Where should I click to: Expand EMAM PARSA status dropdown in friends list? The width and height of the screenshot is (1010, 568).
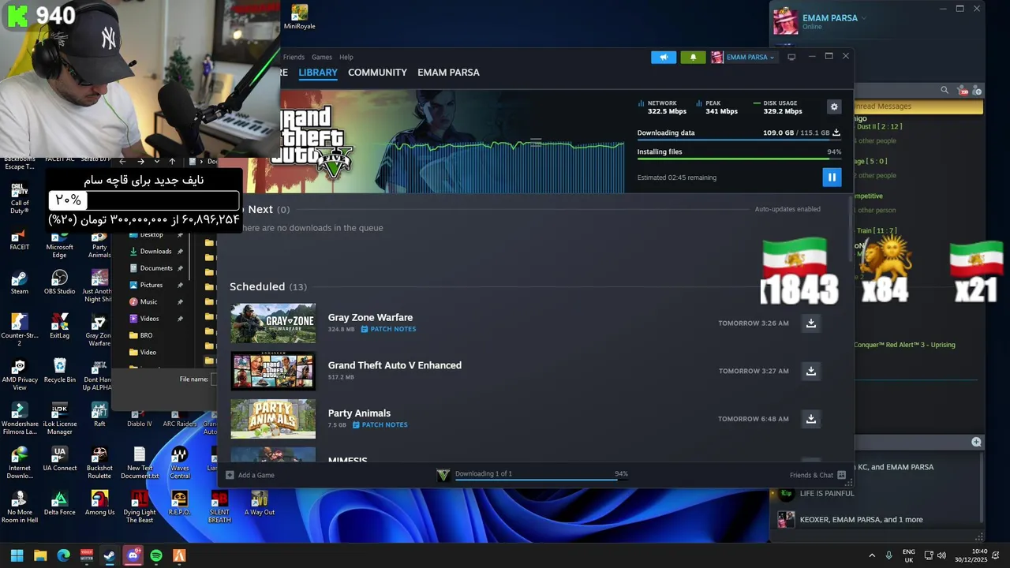coord(864,17)
